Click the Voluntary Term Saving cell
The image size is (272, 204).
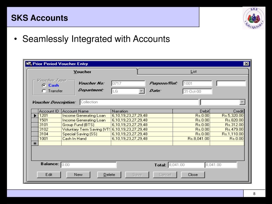click(86, 129)
